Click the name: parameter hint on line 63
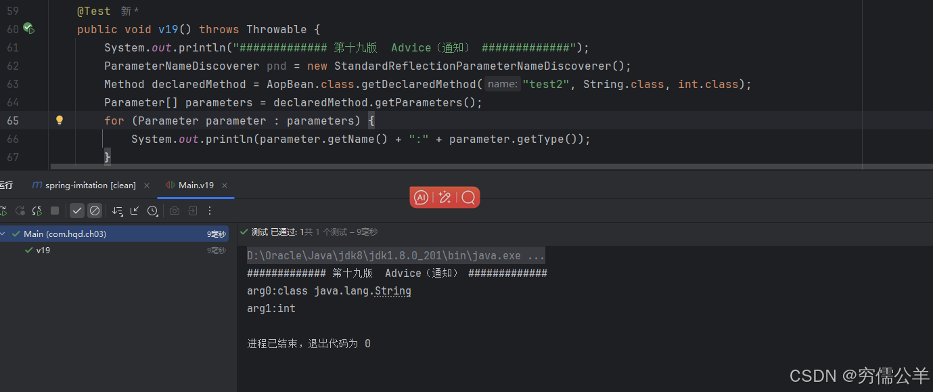The height and width of the screenshot is (392, 933). click(x=502, y=84)
